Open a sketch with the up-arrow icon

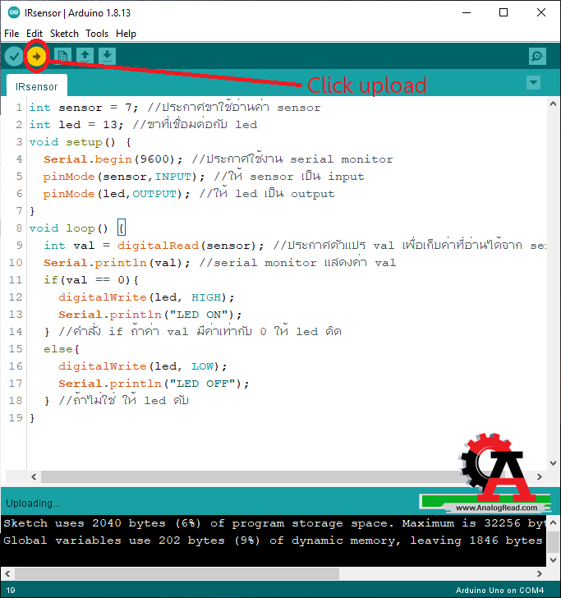pos(85,56)
